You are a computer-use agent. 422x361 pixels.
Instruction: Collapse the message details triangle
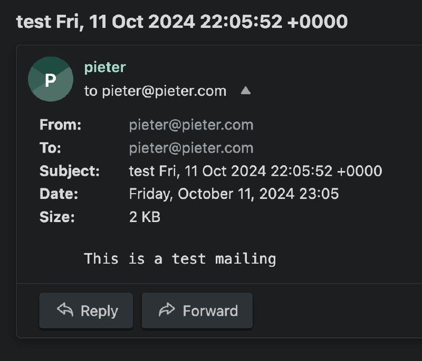click(x=245, y=91)
